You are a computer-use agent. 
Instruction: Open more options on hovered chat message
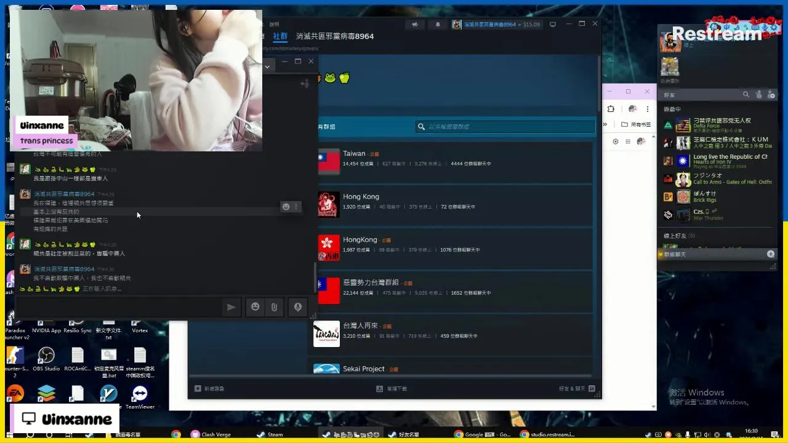(x=296, y=207)
